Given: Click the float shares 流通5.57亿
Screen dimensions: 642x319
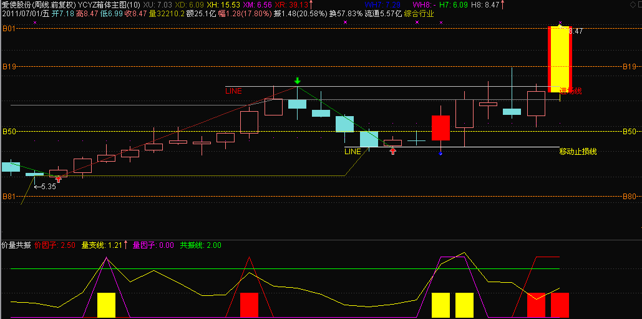Looking at the screenshot, I should coord(382,14).
